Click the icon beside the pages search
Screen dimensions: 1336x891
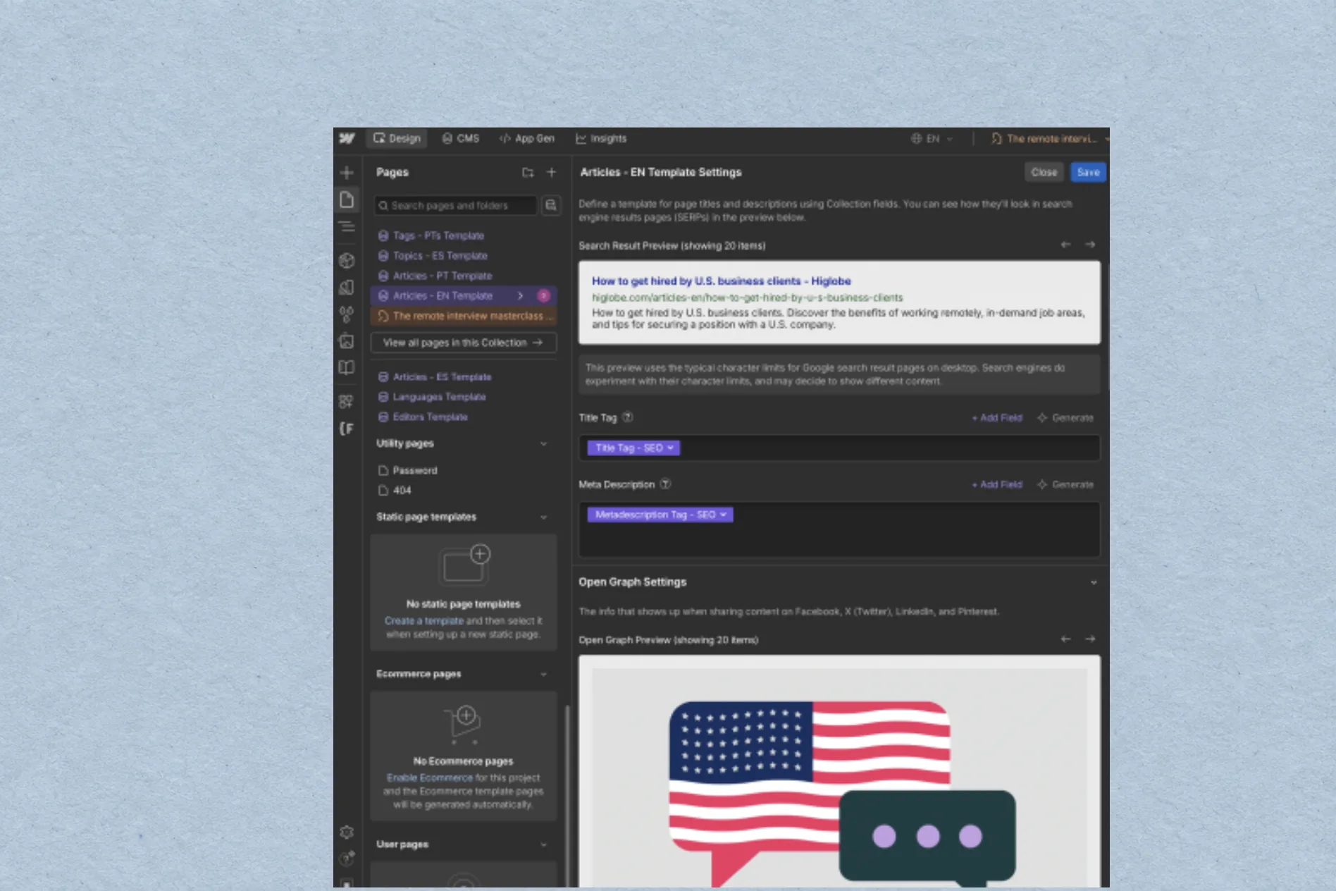(x=551, y=205)
